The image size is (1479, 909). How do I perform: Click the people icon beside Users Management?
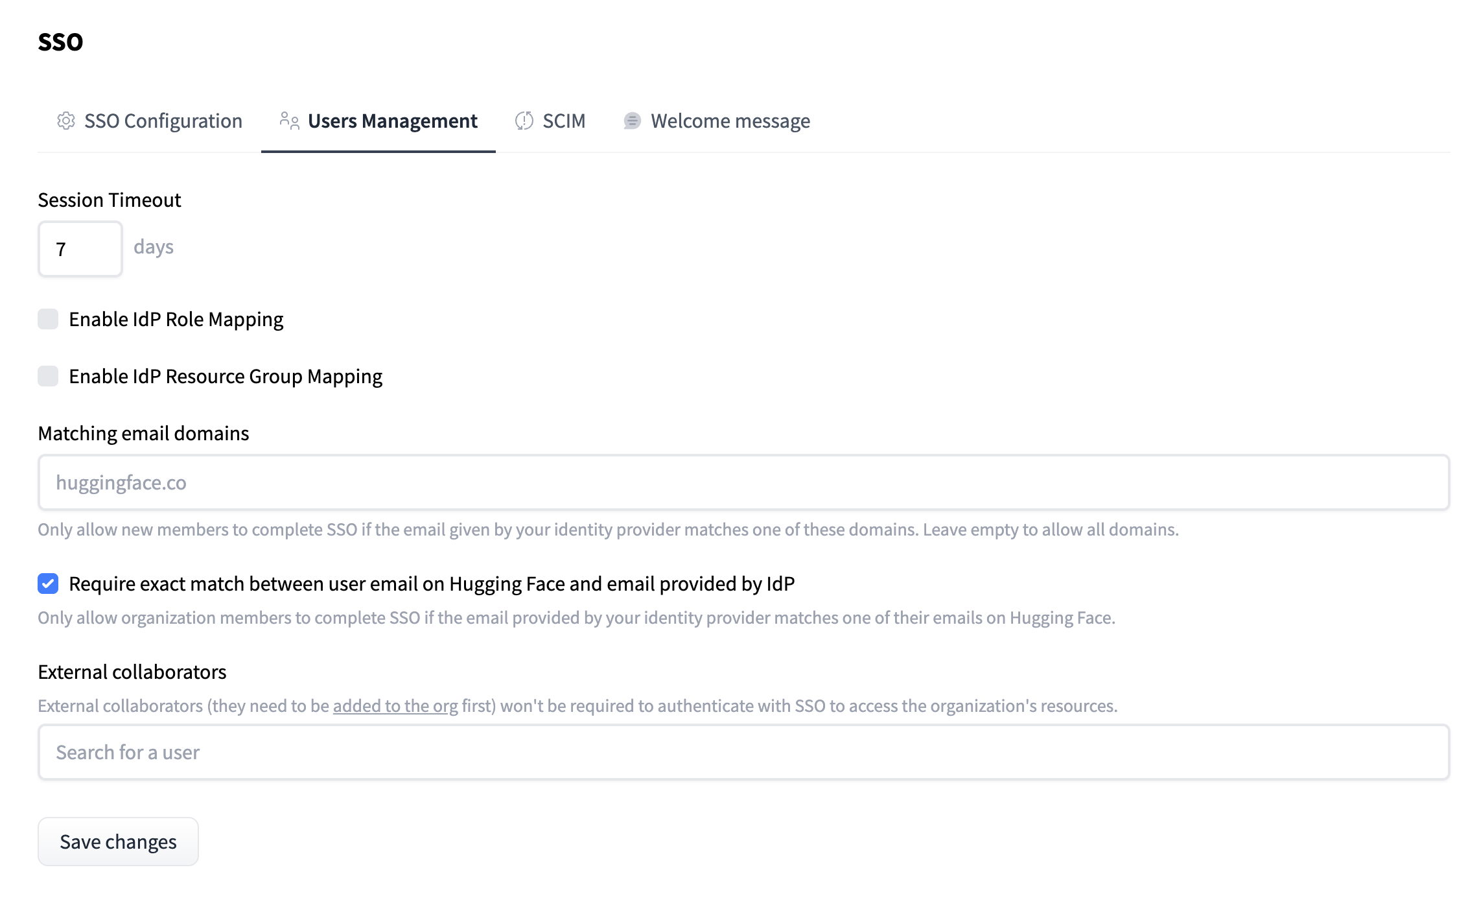coord(289,121)
